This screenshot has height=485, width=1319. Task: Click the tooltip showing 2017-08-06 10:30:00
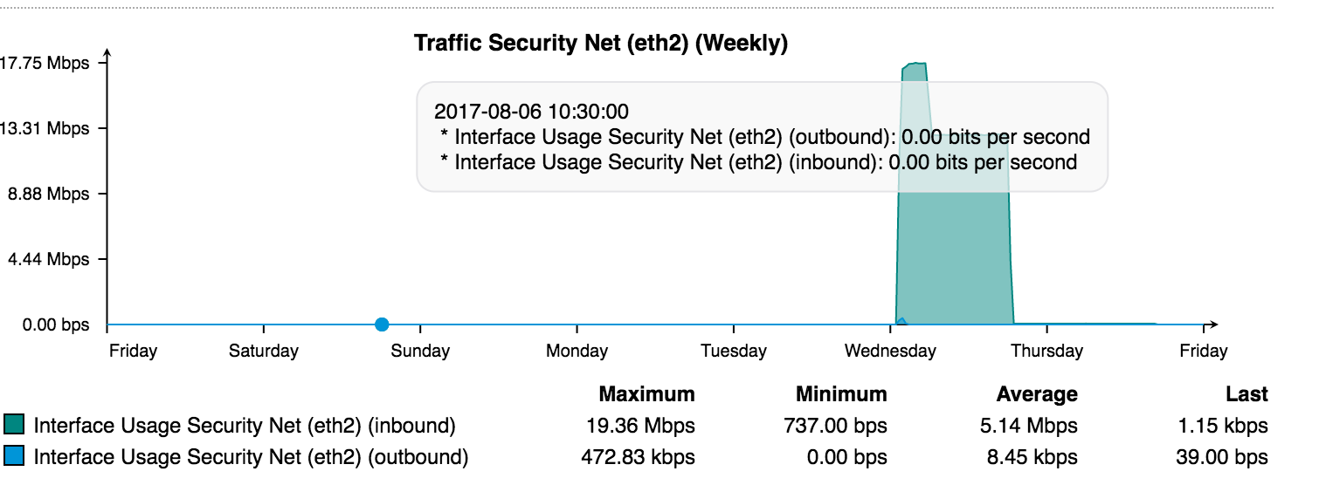(762, 136)
